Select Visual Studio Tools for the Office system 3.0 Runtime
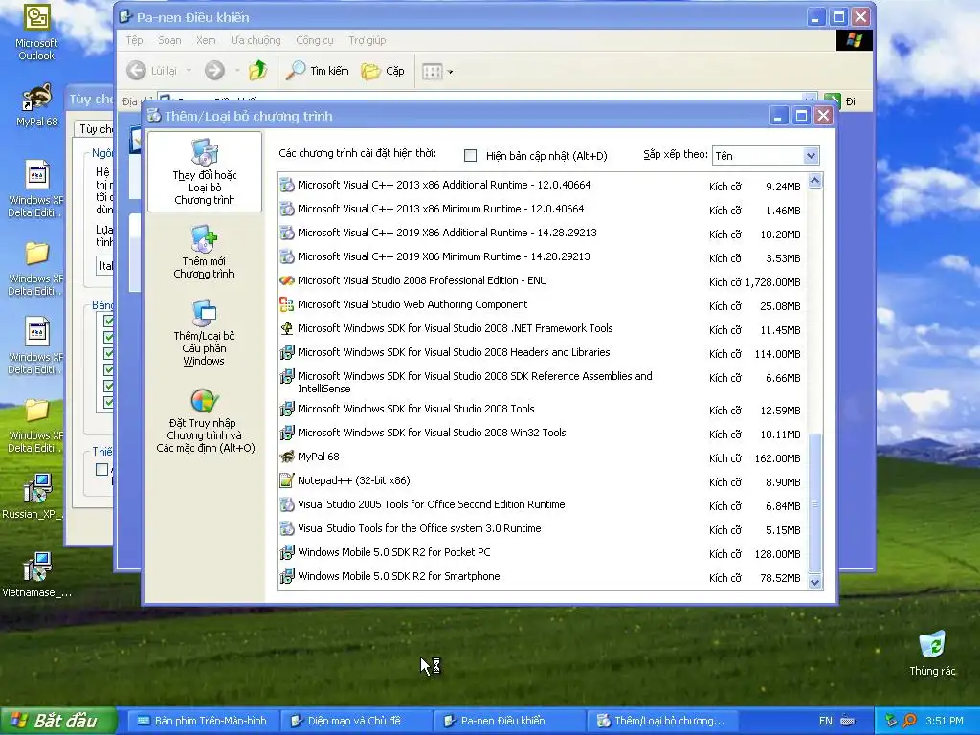The image size is (980, 735). pyautogui.click(x=542, y=528)
